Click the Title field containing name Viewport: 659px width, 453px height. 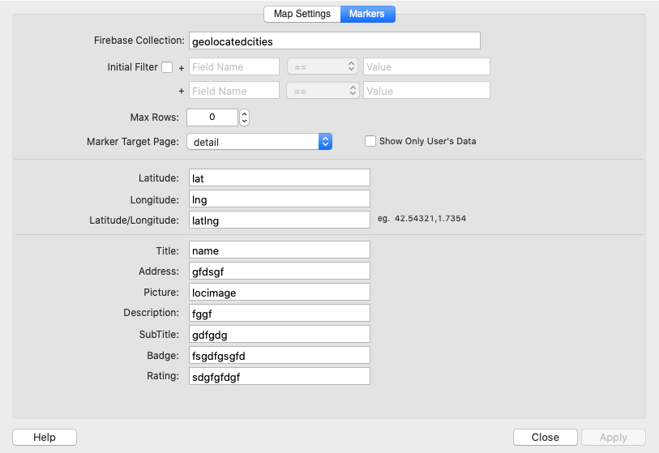tap(279, 250)
